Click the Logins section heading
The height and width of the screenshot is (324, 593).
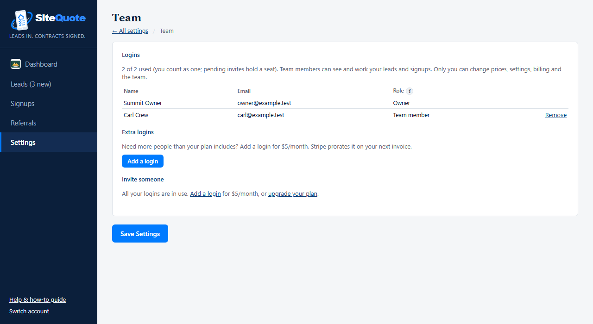pos(131,55)
